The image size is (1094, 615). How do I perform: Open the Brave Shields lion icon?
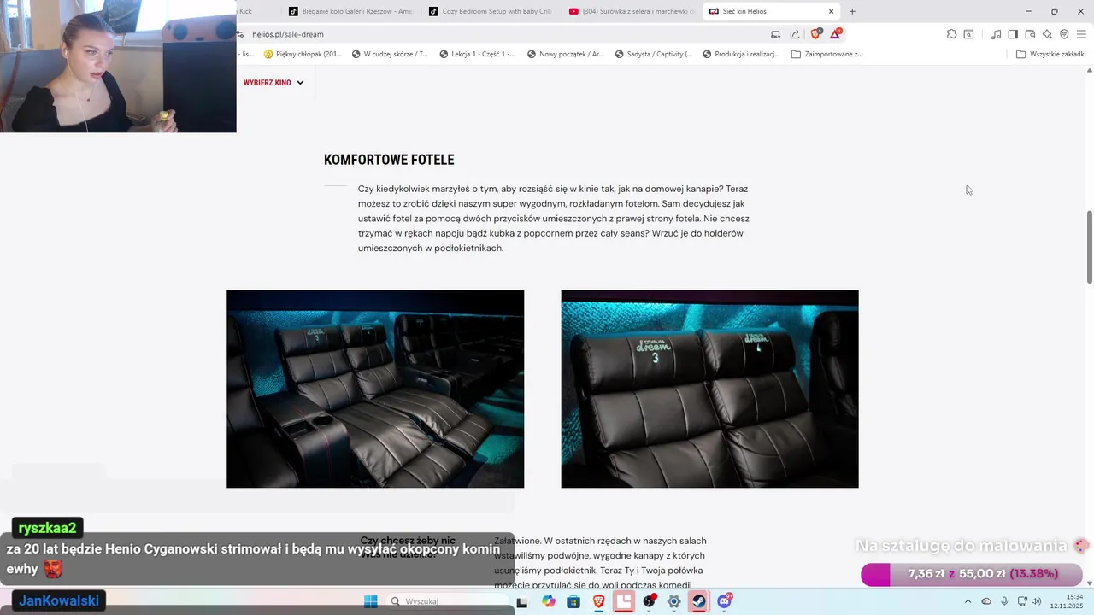pyautogui.click(x=815, y=34)
